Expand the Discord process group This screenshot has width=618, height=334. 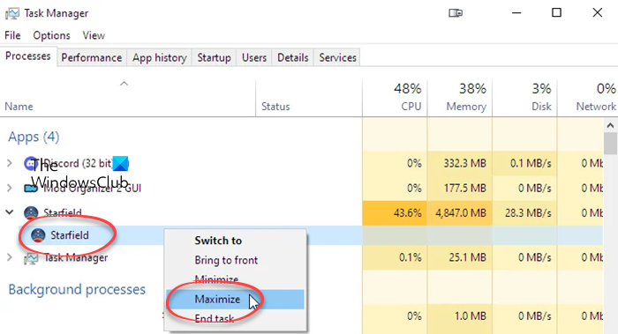[x=10, y=163]
